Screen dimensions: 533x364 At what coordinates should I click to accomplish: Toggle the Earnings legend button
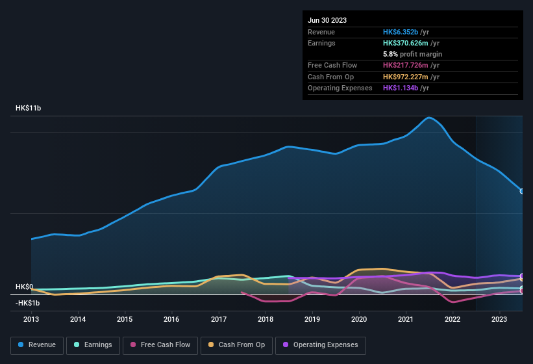coord(93,345)
